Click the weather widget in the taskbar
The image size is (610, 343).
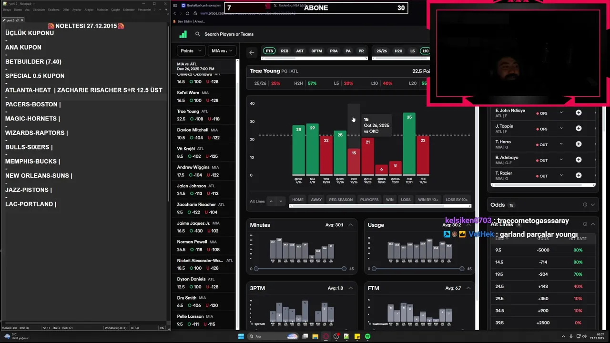pos(17,336)
